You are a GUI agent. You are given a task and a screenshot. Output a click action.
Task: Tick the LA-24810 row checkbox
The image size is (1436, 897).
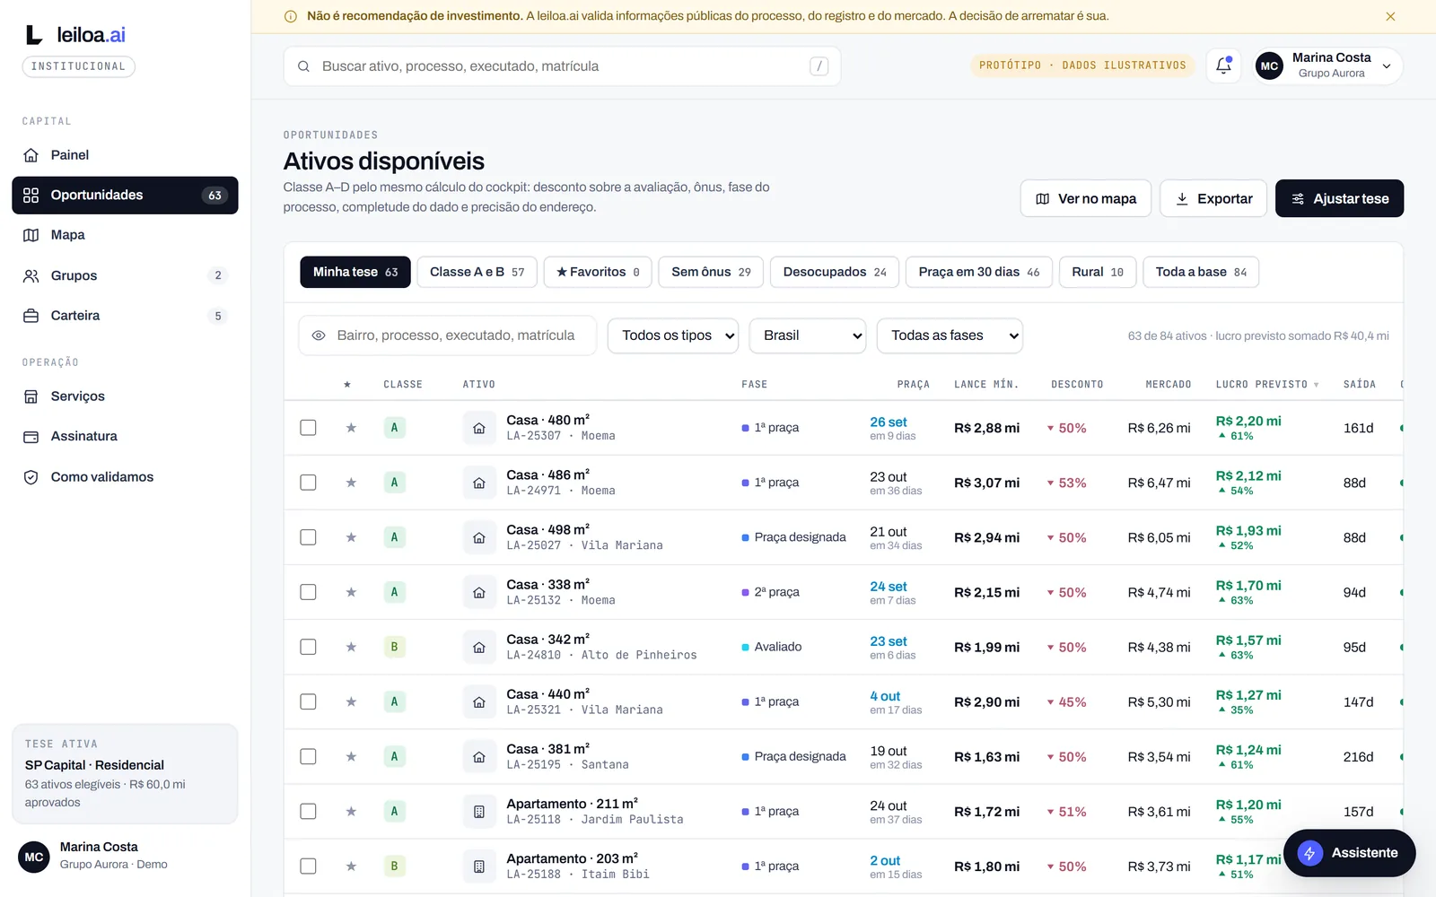tap(308, 647)
